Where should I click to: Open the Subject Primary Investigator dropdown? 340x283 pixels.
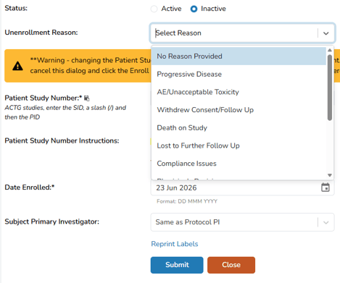pyautogui.click(x=242, y=222)
